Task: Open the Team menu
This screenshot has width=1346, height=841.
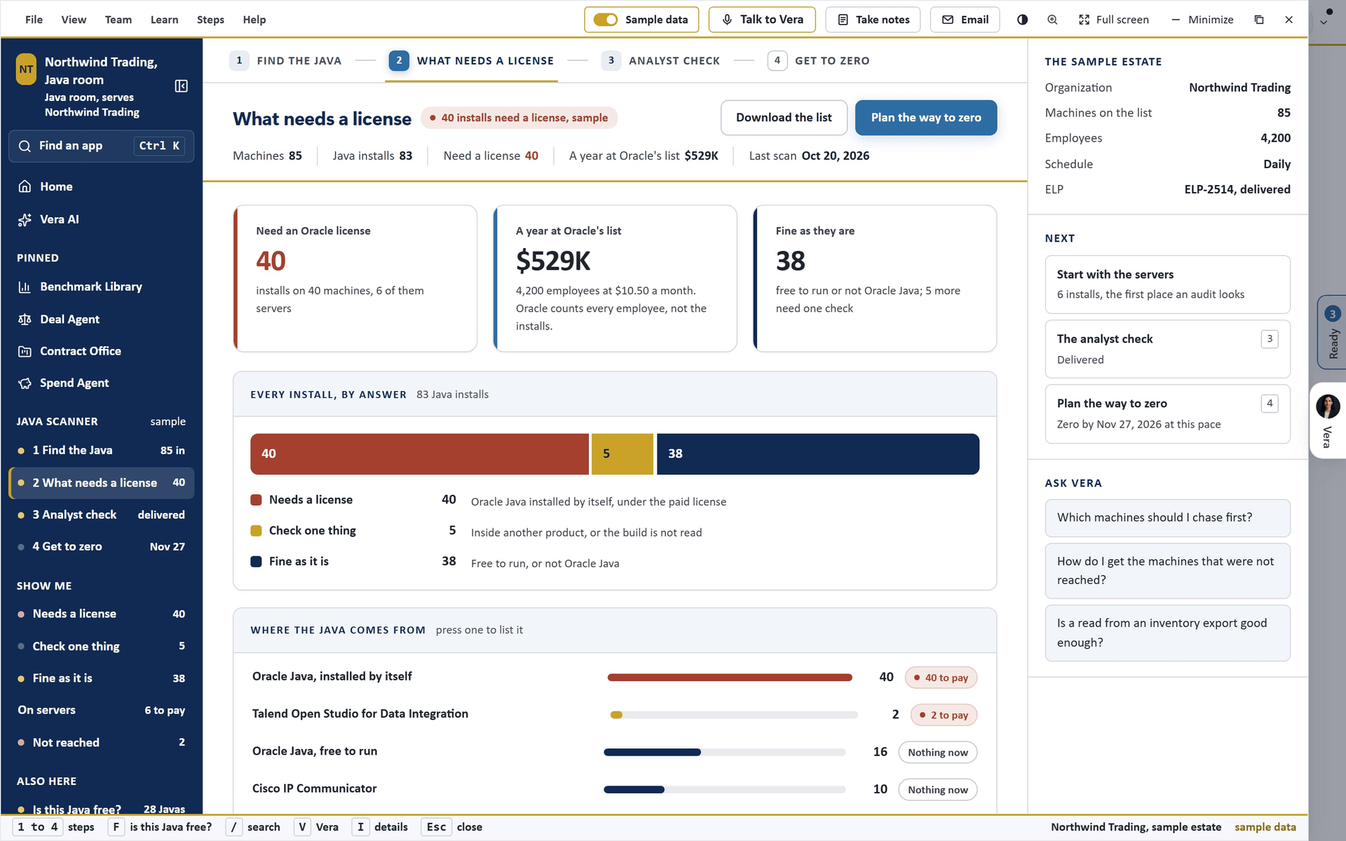Action: click(x=118, y=20)
